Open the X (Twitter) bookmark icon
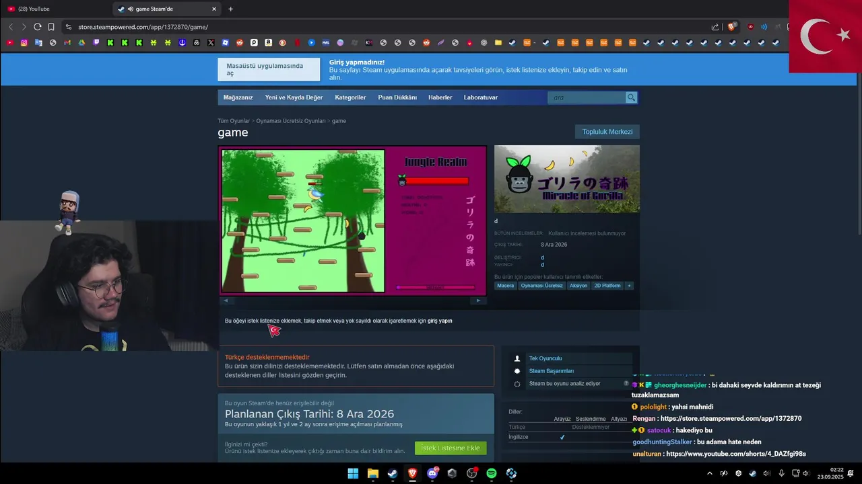Viewport: 862px width, 484px height. click(211, 42)
